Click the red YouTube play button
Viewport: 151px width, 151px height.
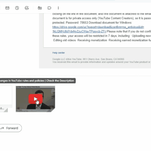35,99
